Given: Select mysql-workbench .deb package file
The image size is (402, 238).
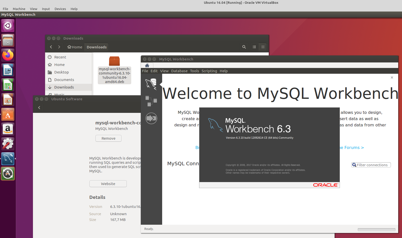Looking at the screenshot, I should pos(114,70).
